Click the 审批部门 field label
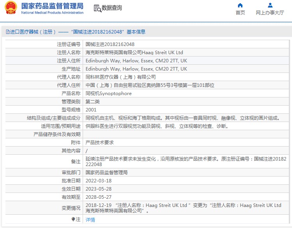This screenshot has height=228, width=292. (71, 173)
